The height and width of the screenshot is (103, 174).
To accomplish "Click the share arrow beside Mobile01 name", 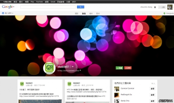I will click(x=73, y=67).
